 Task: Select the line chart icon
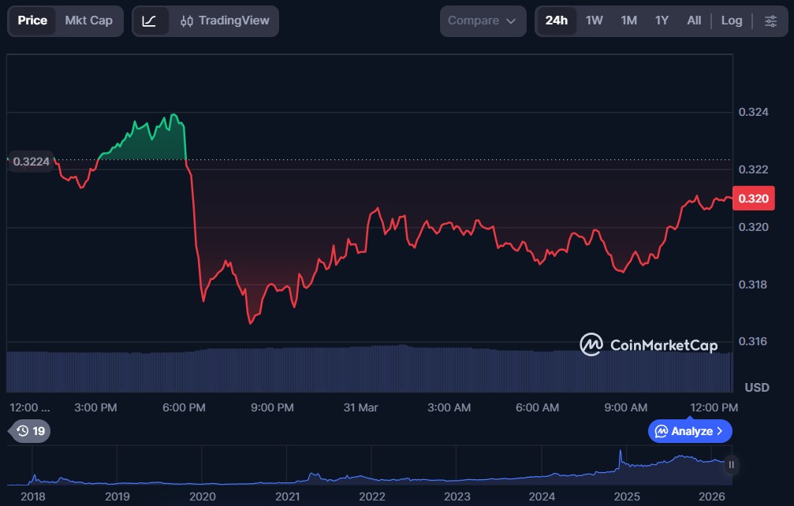pos(149,20)
